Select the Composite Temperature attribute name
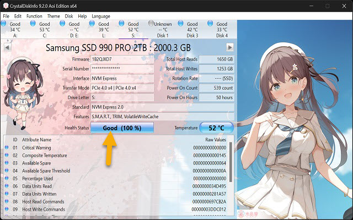 pos(44,155)
